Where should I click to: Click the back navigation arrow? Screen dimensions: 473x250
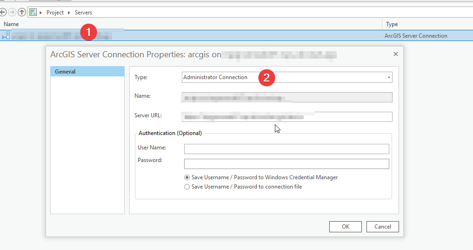pos(3,12)
